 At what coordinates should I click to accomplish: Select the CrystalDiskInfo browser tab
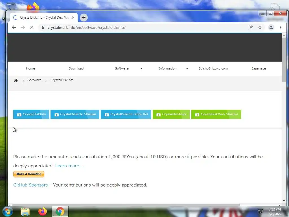point(44,18)
